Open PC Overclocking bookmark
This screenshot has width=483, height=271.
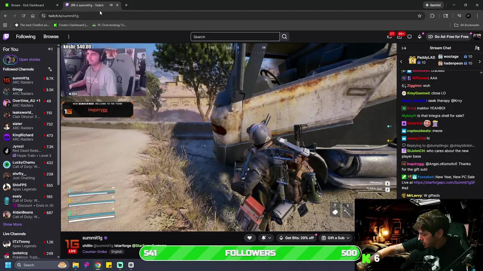109,25
